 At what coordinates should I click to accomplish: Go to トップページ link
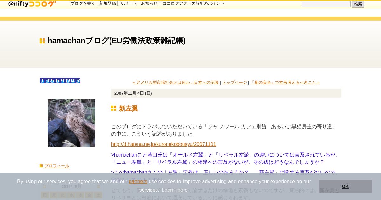point(235,83)
